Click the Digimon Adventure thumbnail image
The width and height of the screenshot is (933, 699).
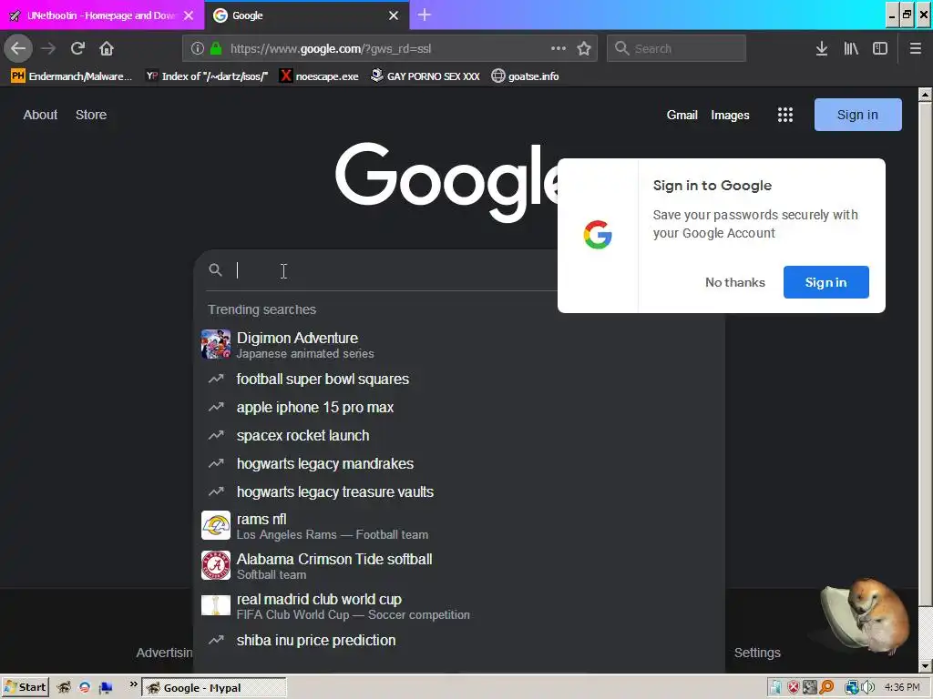[x=216, y=344]
